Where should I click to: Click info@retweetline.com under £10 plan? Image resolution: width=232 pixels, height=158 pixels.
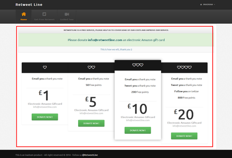tap(138, 120)
